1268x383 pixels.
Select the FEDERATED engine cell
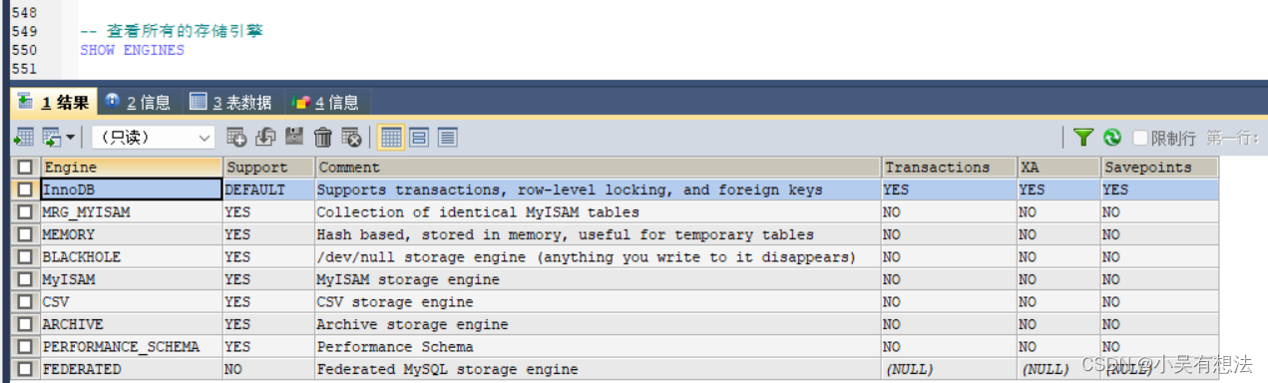(131, 369)
